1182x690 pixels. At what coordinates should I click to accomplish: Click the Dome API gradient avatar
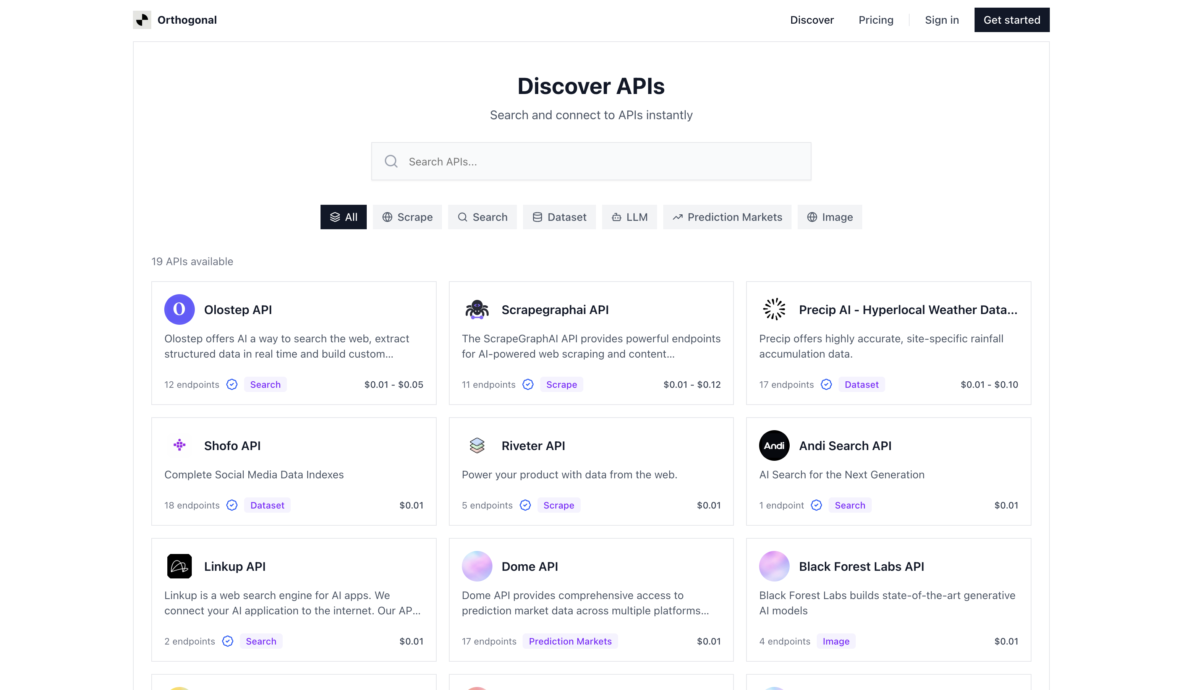click(x=476, y=566)
